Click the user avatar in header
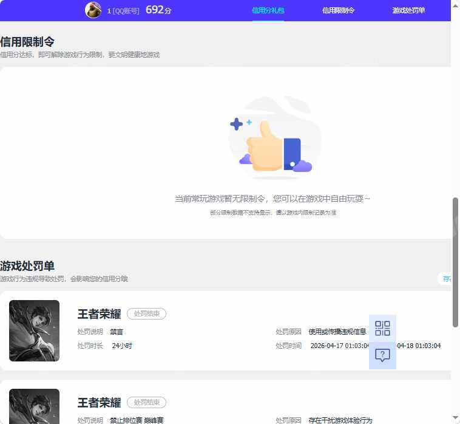This screenshot has width=460, height=424. (93, 10)
